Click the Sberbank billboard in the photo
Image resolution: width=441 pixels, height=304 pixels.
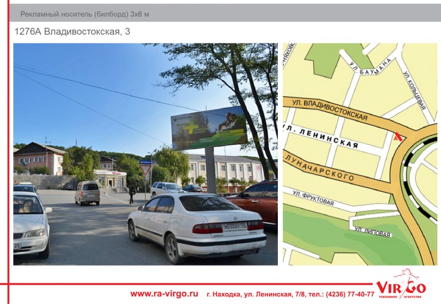click(x=209, y=129)
